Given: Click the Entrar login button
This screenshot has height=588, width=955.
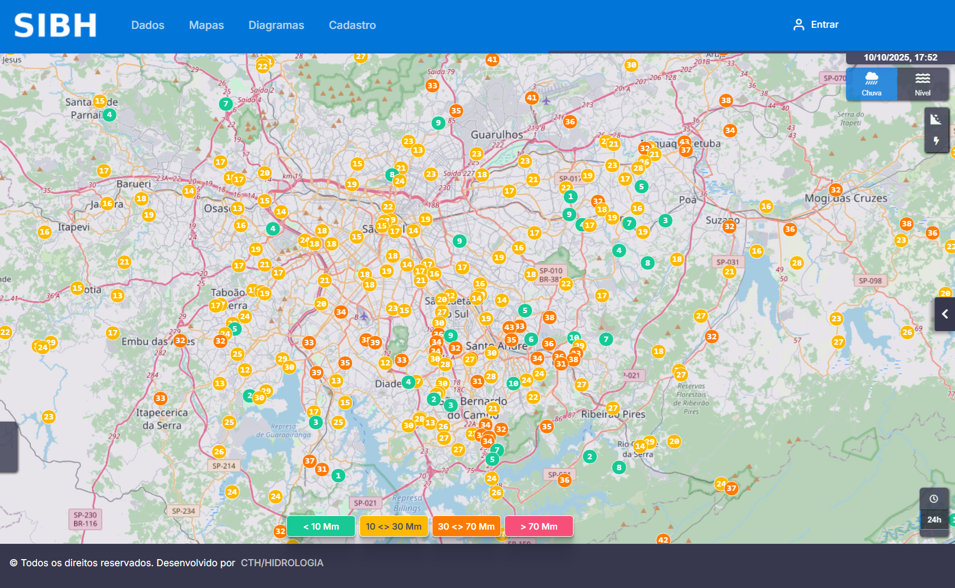Looking at the screenshot, I should 824,25.
